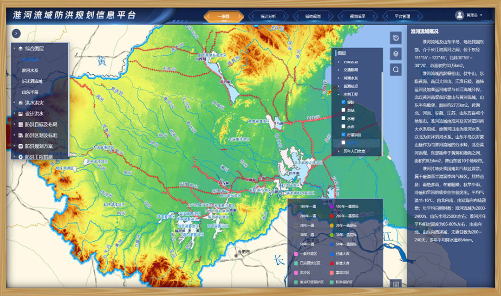Click the 100年一遇 legend circle swatch
The width and height of the screenshot is (501, 296).
296,206
